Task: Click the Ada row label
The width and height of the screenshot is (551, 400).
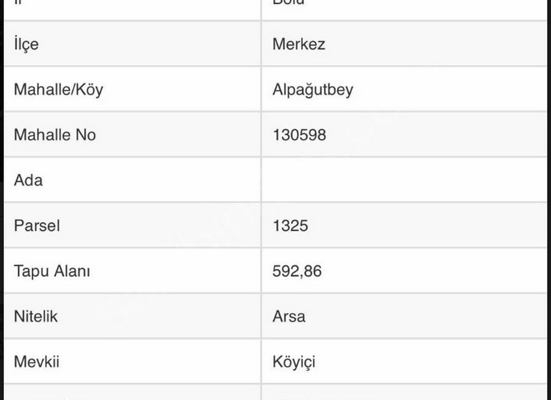Action: [x=29, y=180]
